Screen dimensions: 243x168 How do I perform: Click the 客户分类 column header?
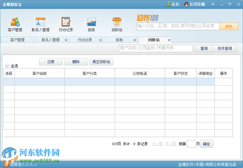pos(90,73)
